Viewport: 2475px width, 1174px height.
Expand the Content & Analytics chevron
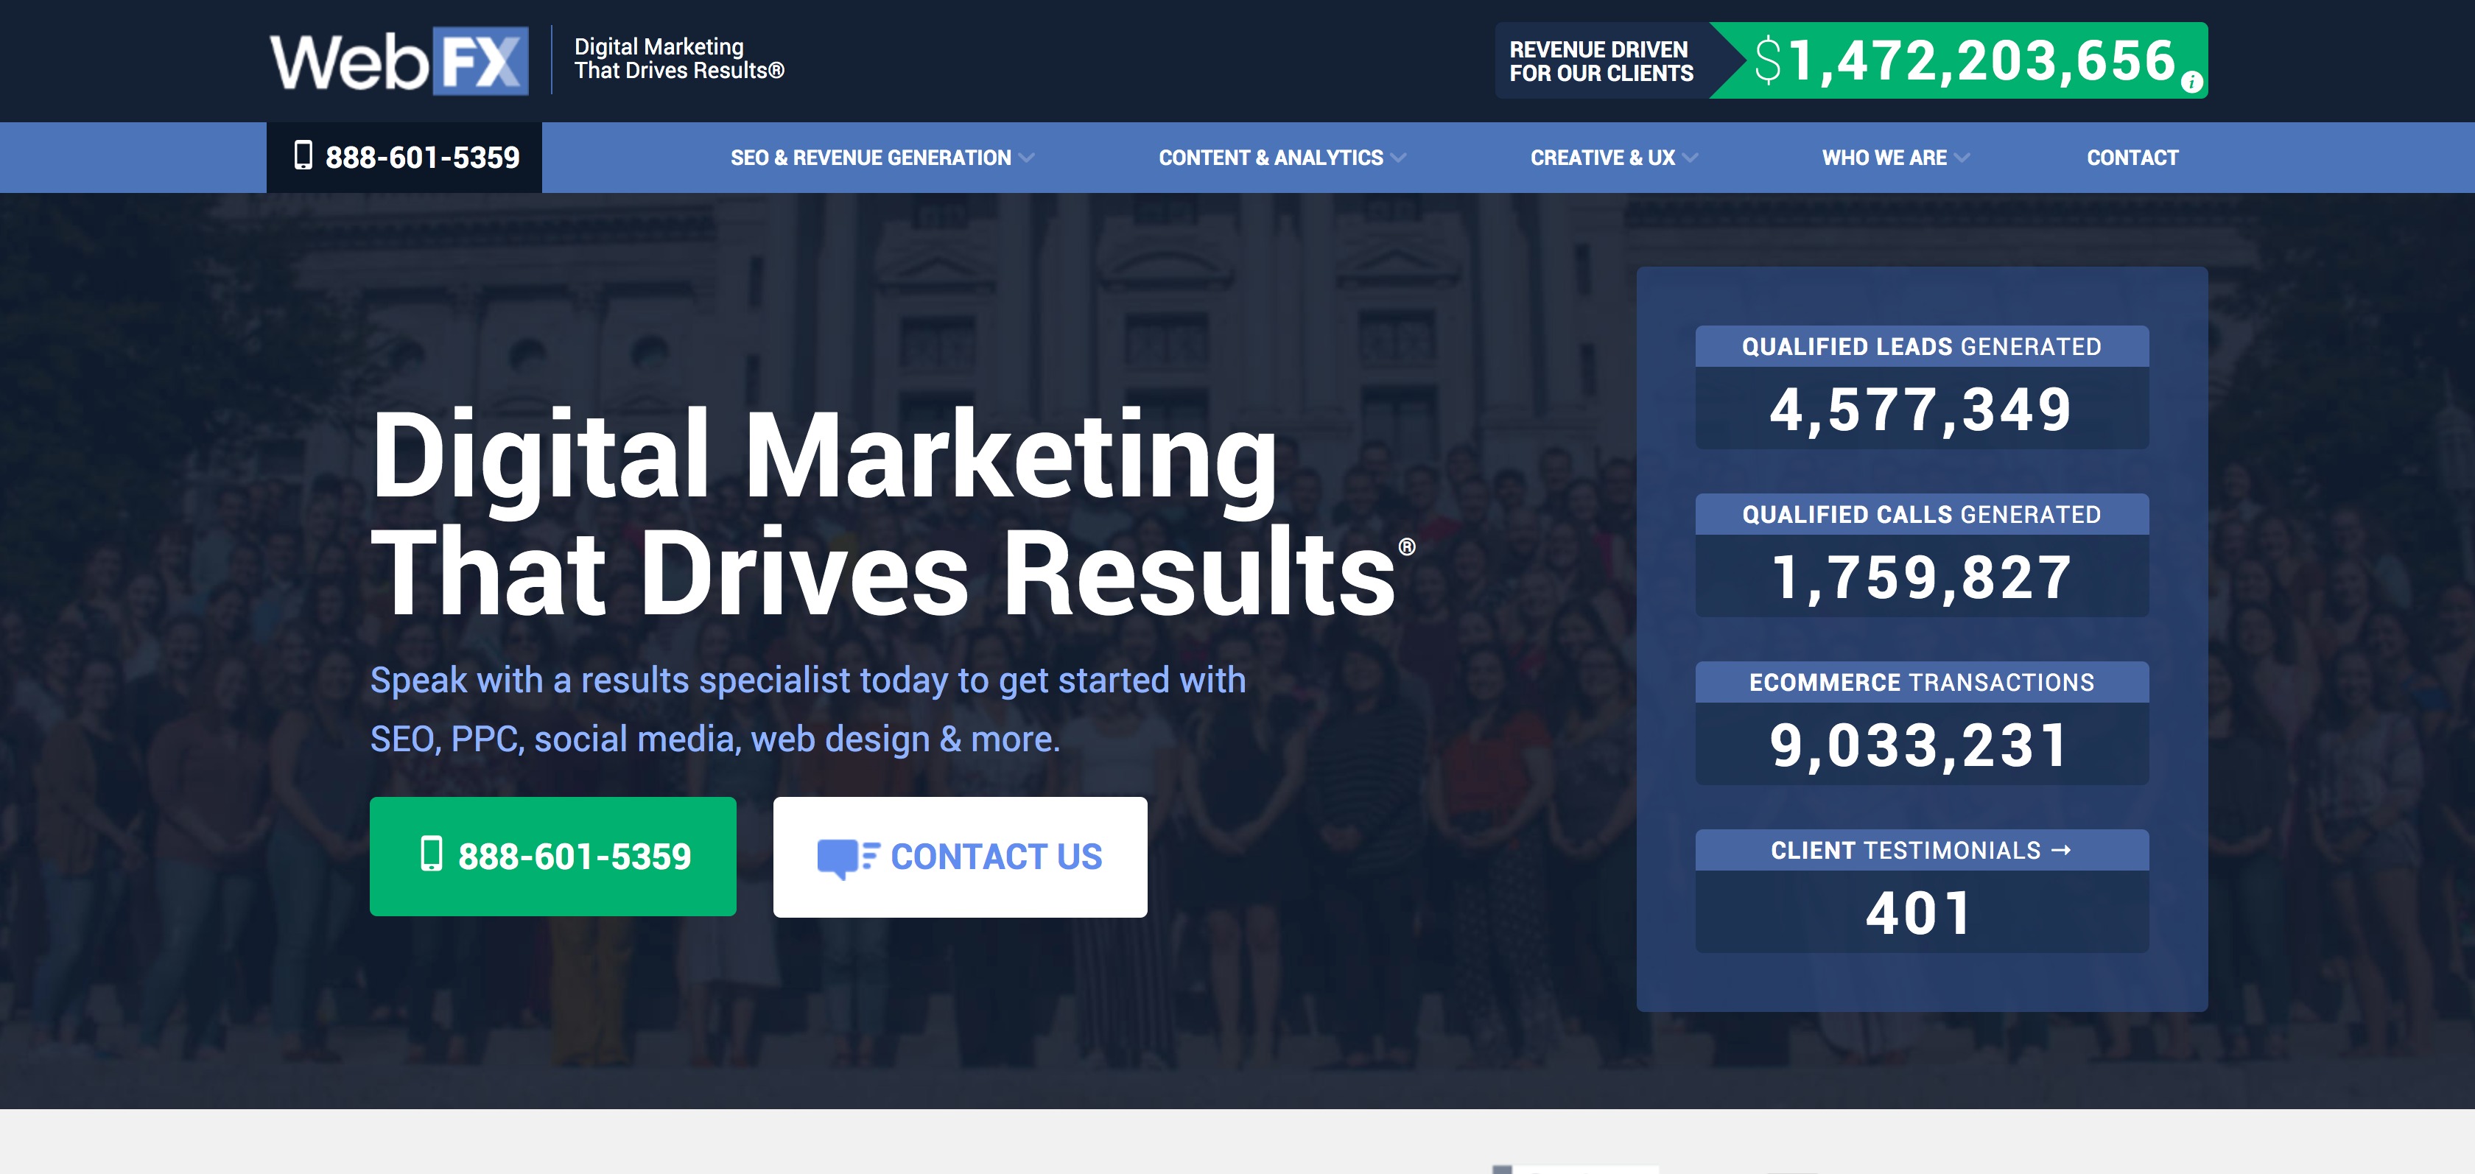pos(1398,158)
